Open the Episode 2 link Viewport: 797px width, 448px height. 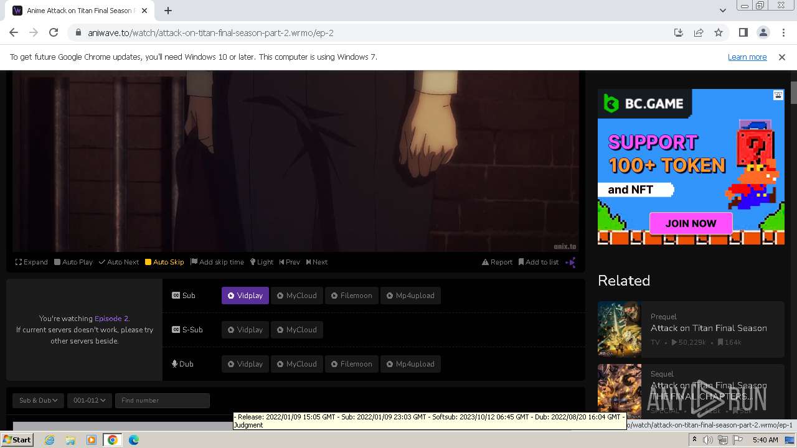pyautogui.click(x=111, y=319)
